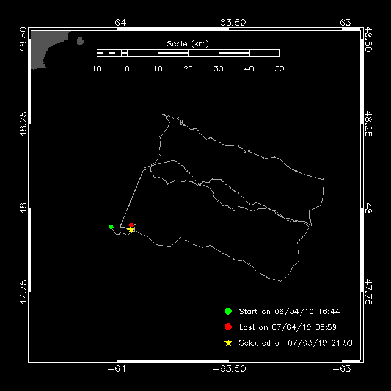This screenshot has height=391, width=391.
Task: Click the -64 longitude label on the bottom axis
Action: 116,369
